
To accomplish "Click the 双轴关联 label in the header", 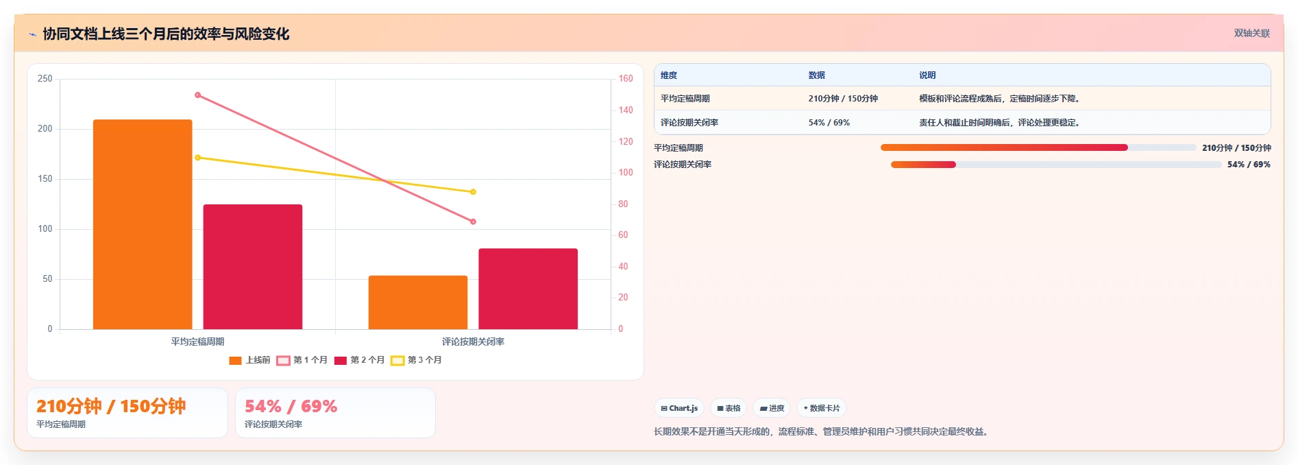I will tap(1251, 34).
